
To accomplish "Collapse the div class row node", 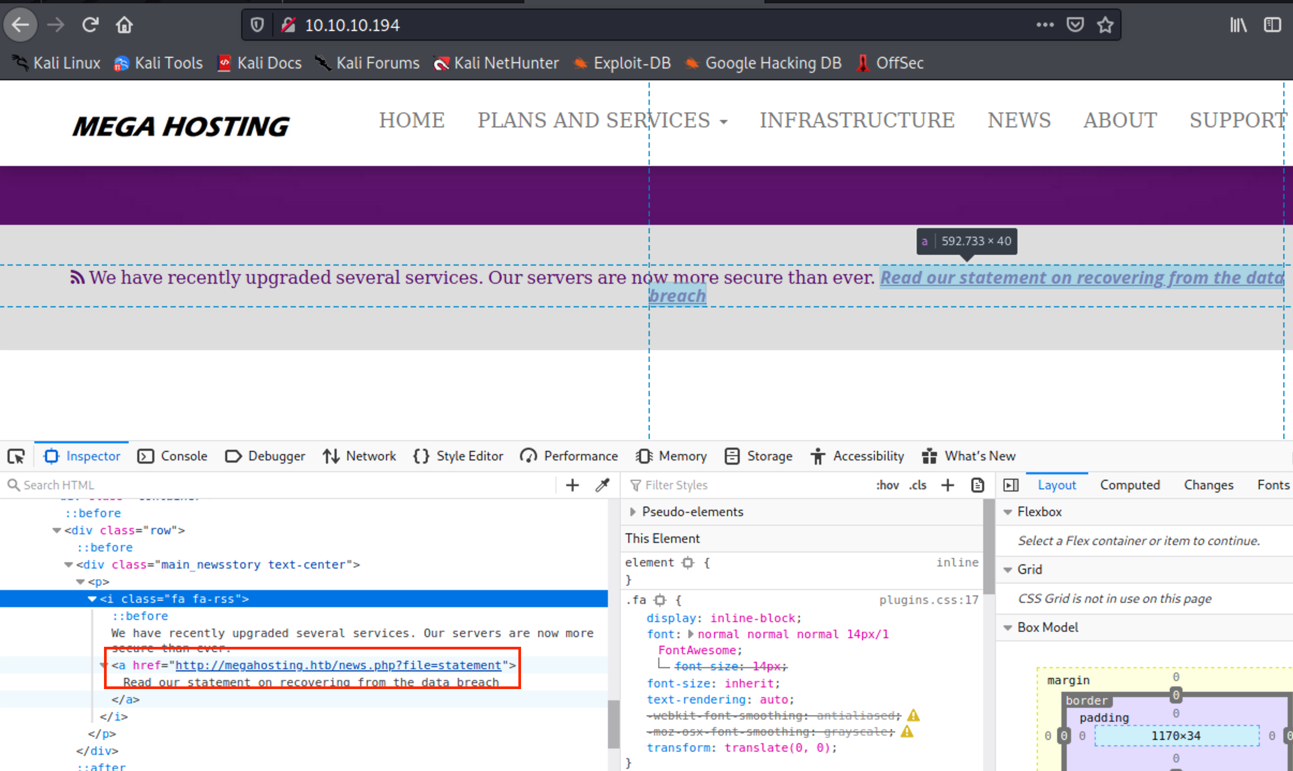I will coord(56,530).
